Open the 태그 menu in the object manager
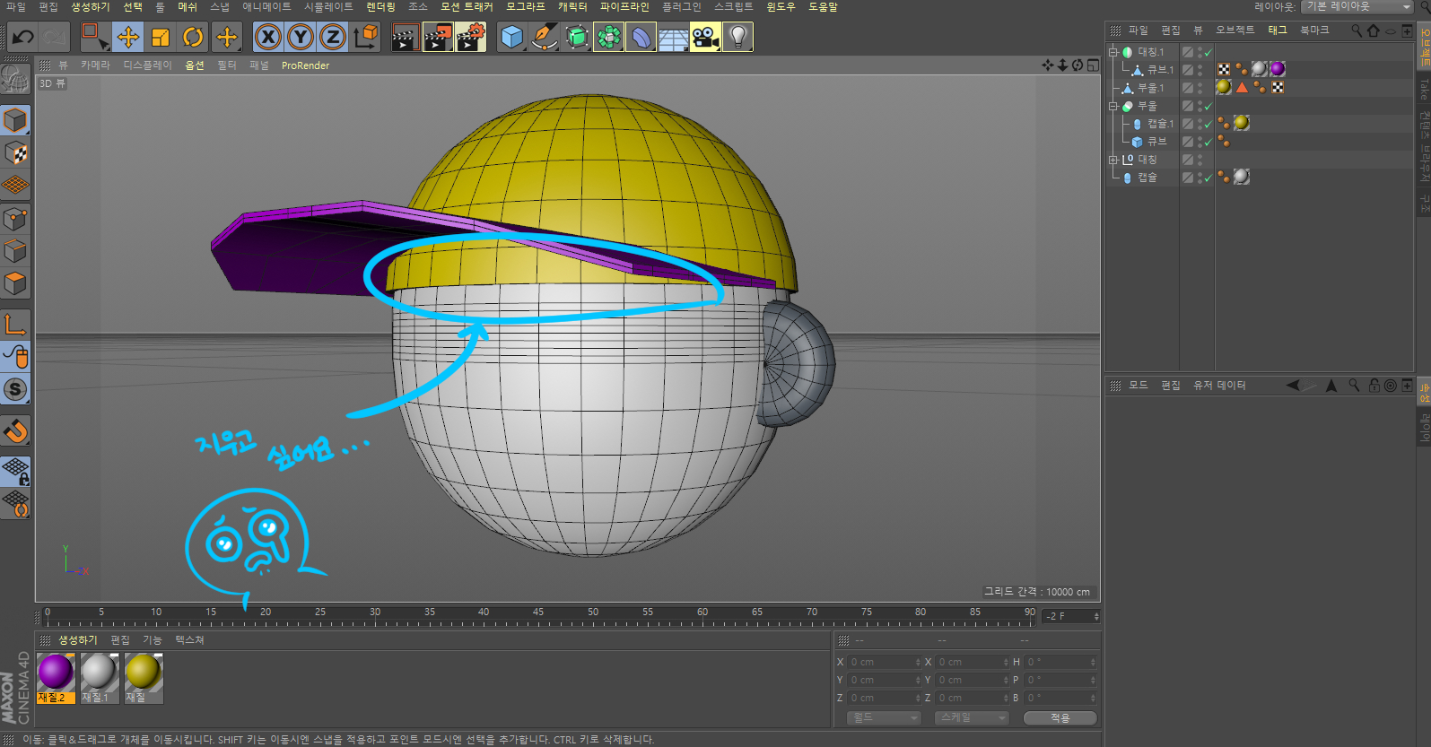 click(x=1277, y=30)
